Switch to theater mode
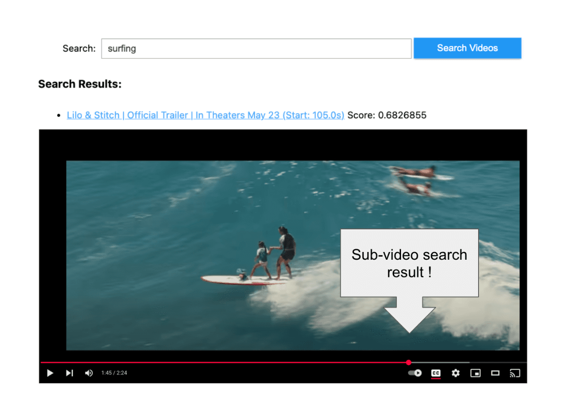 tap(495, 373)
